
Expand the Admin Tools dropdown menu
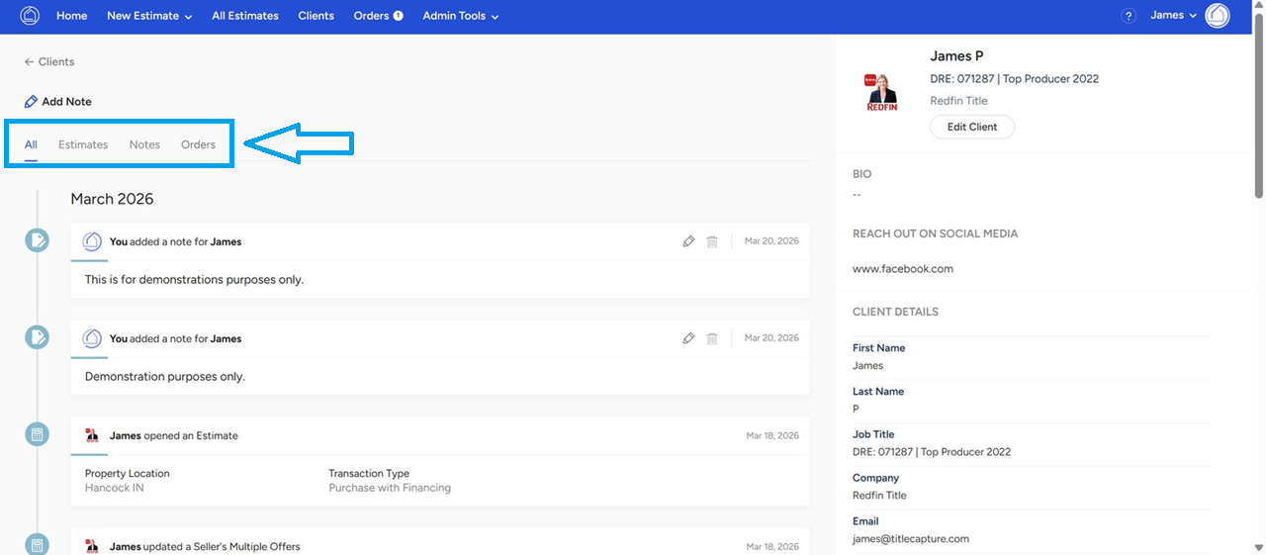point(461,16)
